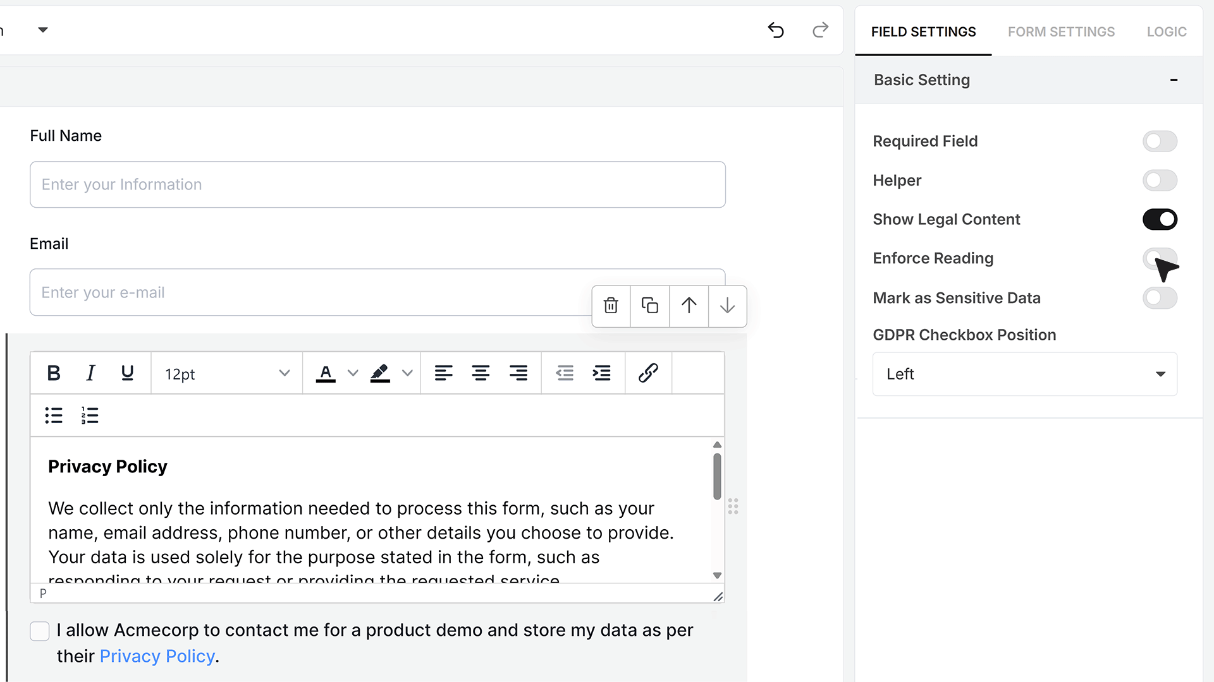Apply bold formatting in the editor

tap(54, 373)
